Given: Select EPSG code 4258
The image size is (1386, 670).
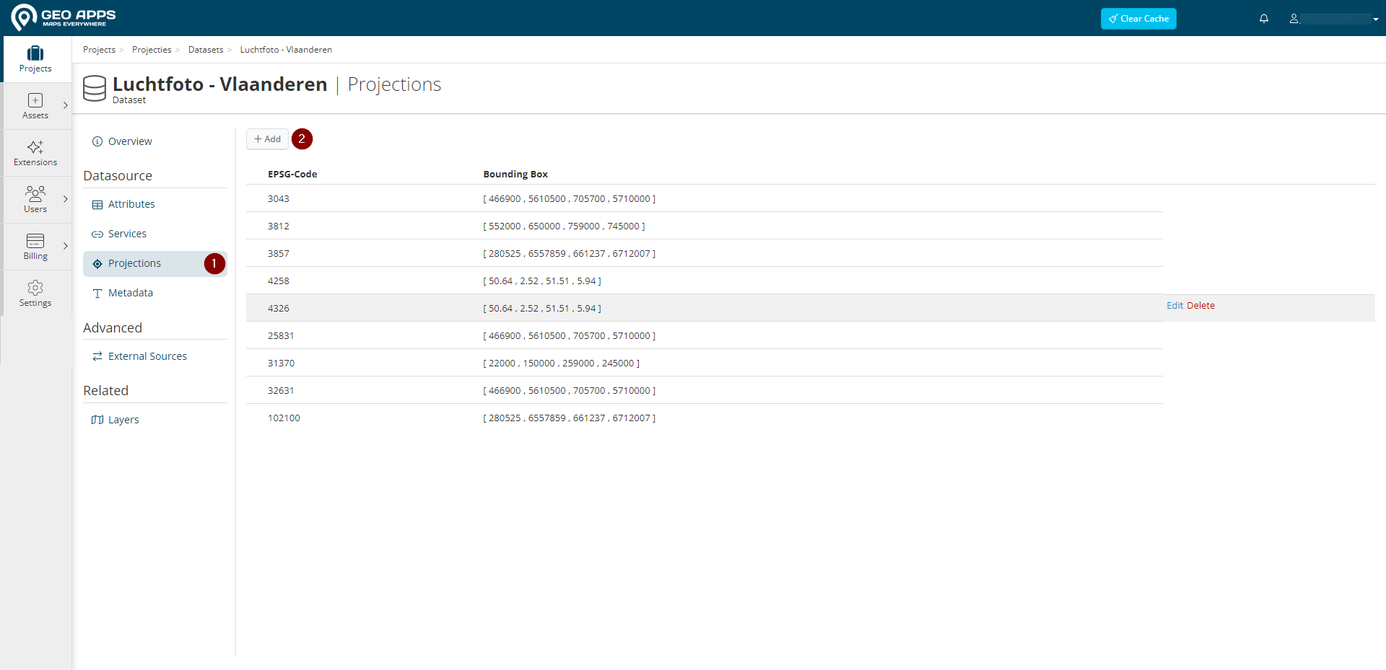Looking at the screenshot, I should [279, 281].
